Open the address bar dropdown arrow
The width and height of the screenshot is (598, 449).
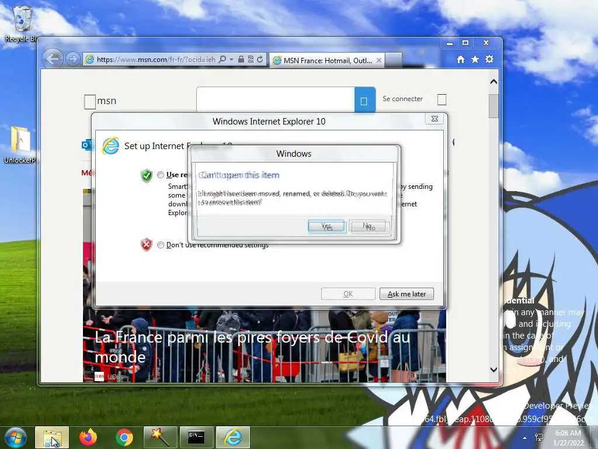(231, 60)
